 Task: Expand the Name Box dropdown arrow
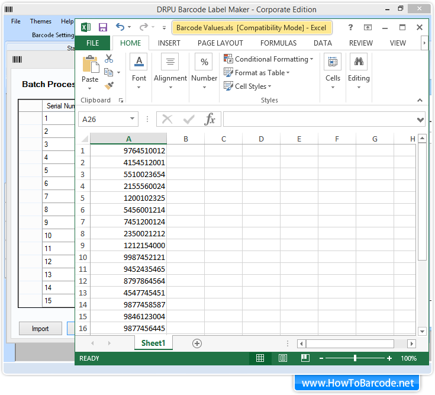click(x=131, y=120)
